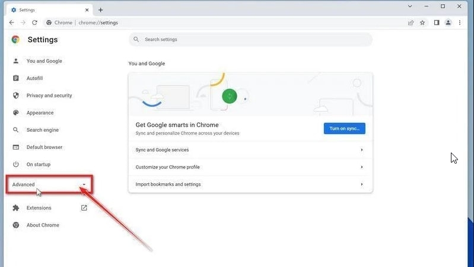Click the Search engine magnifier icon

click(15, 130)
